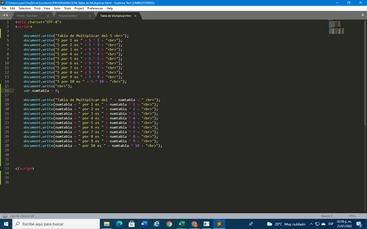The height and width of the screenshot is (229, 367).
Task: Close the Tabla de Multiplicar.html tab
Action: point(135,16)
